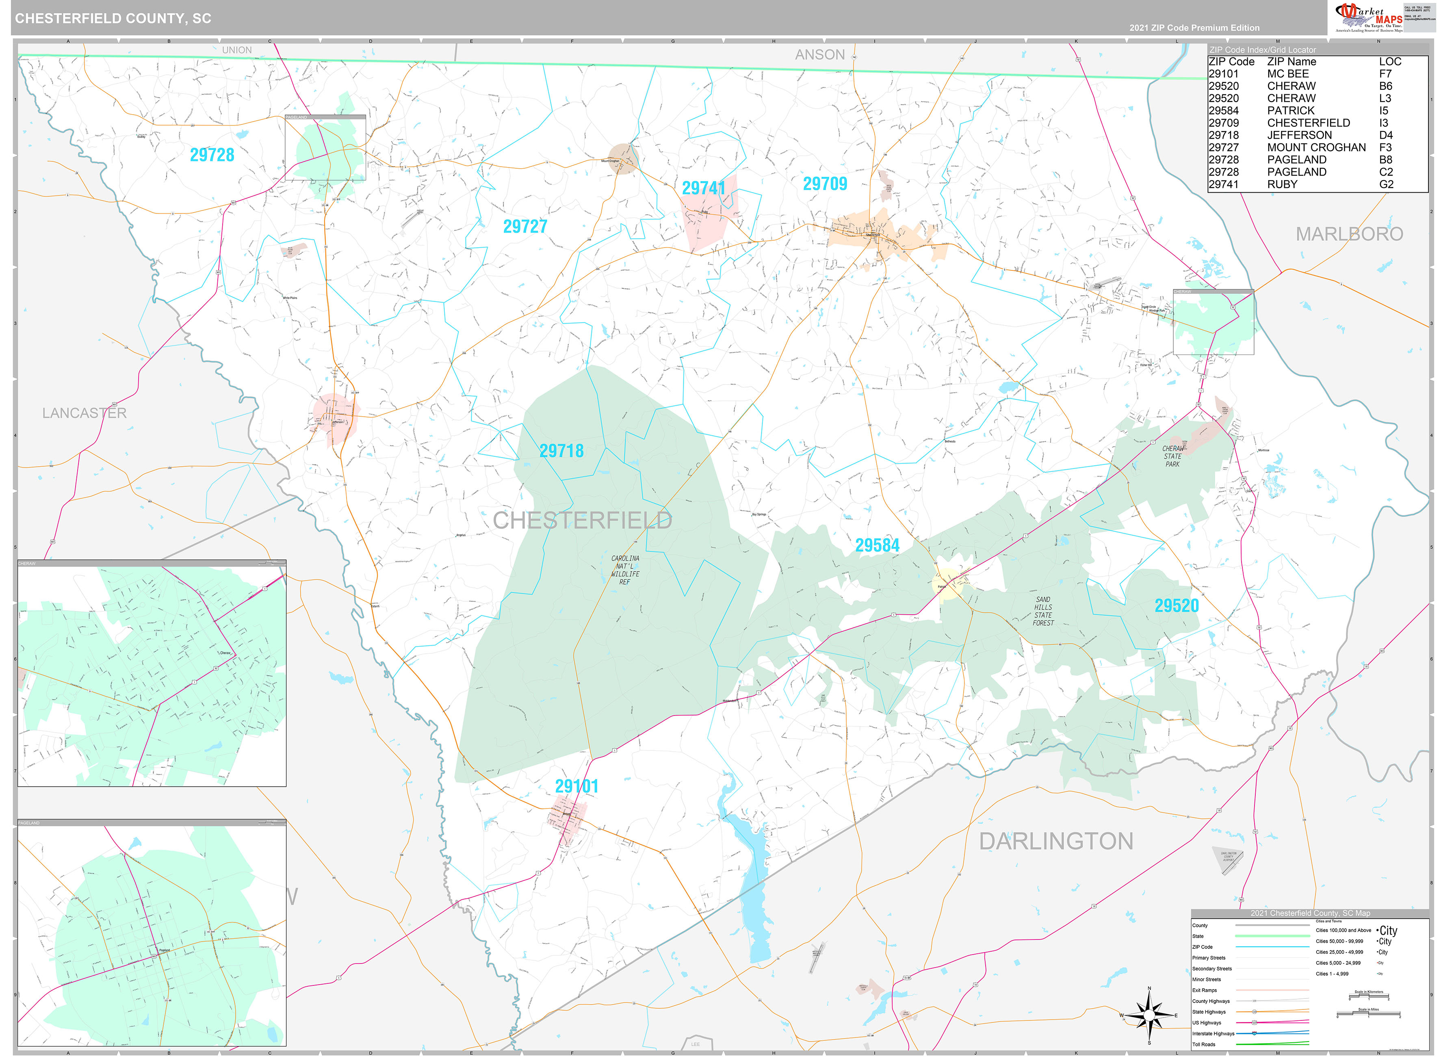The height and width of the screenshot is (1057, 1441).
Task: Click the large gray CHESTERFIELD map label
Action: pyautogui.click(x=583, y=521)
